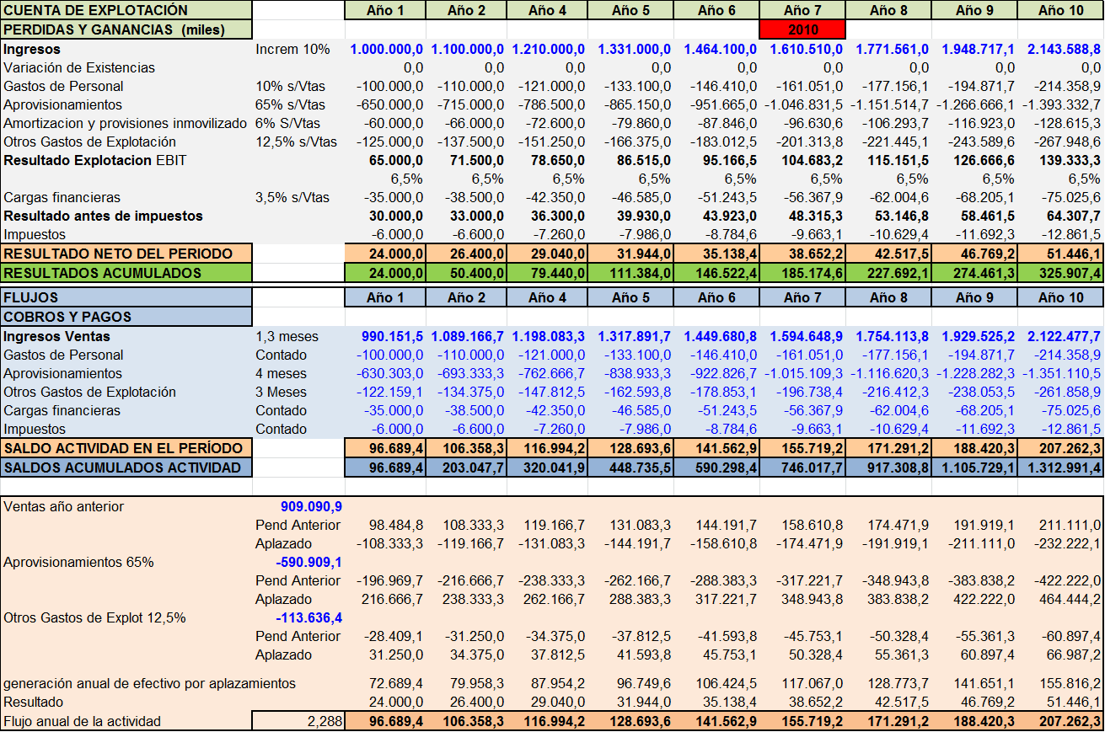Select the 2,288 cell
The width and height of the screenshot is (1105, 732).
[298, 721]
